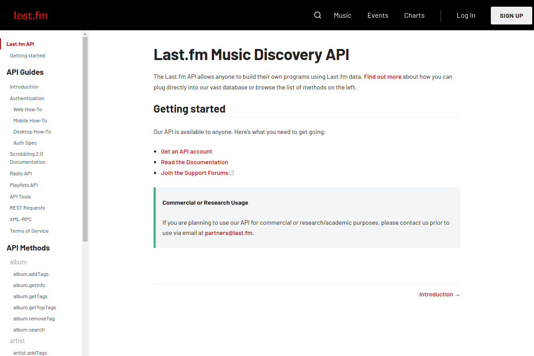The image size is (534, 356).
Task: Open the Authentication guide
Action: click(x=27, y=98)
